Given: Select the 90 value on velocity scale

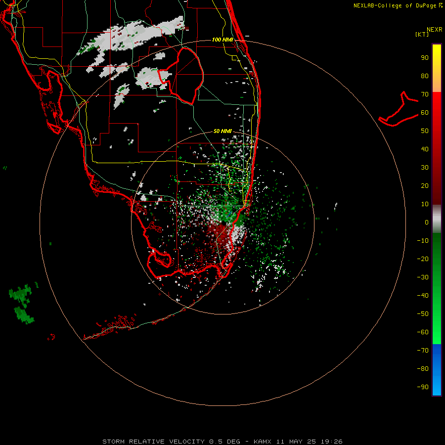Looking at the screenshot, I should tap(425, 58).
